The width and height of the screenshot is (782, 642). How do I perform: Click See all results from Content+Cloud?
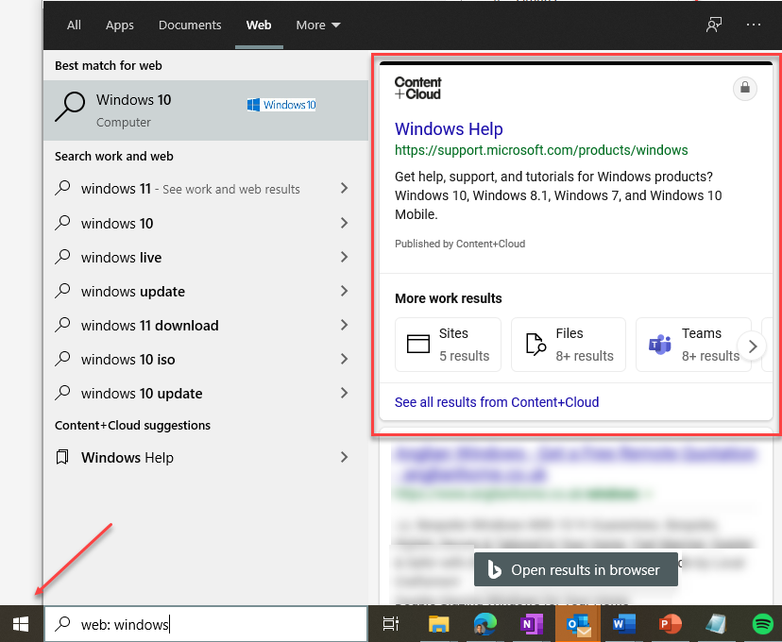(497, 402)
